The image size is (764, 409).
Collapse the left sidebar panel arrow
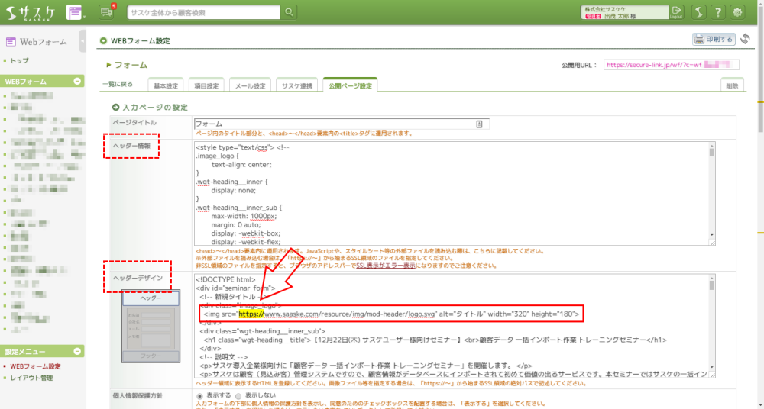tap(83, 41)
